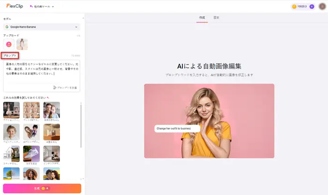Click the 'Change her outfit to business' bubble
Viewport: 328px width, 195px height.
(x=177, y=129)
